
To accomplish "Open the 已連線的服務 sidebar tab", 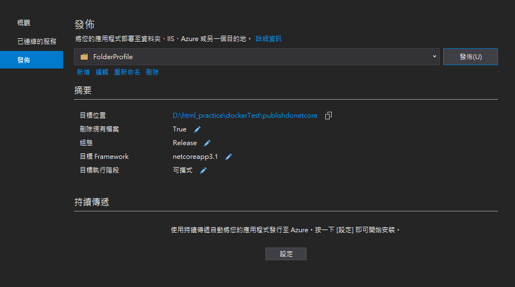I will [36, 42].
